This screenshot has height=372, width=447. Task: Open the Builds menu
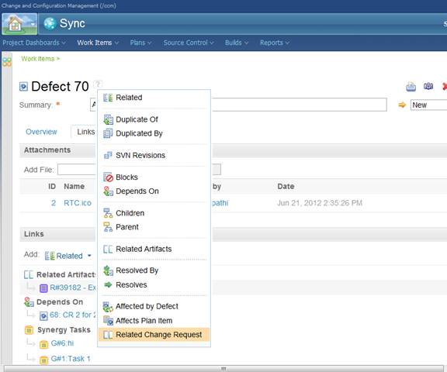point(237,43)
